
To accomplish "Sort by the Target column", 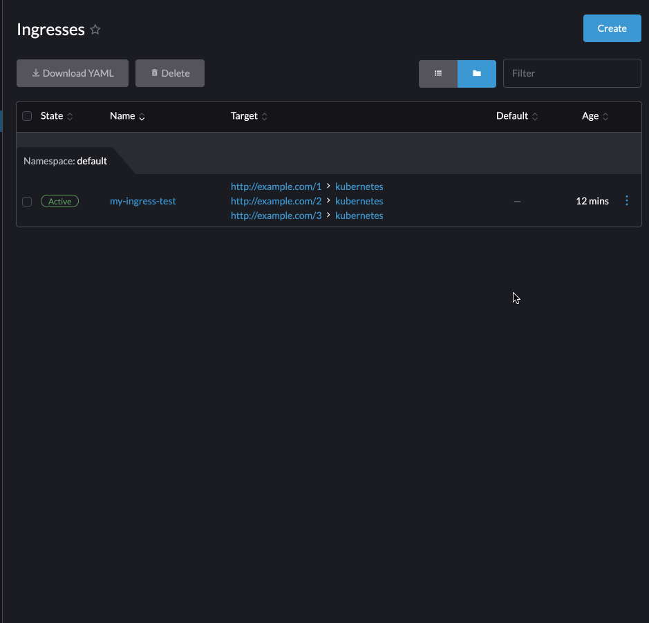I will tap(264, 116).
